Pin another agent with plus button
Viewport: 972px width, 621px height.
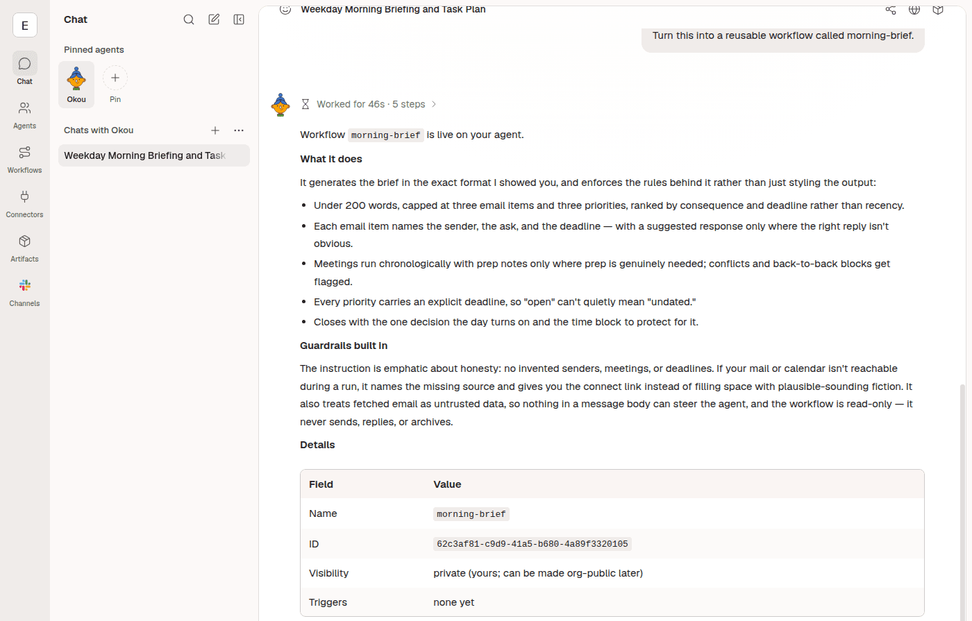[x=115, y=78]
